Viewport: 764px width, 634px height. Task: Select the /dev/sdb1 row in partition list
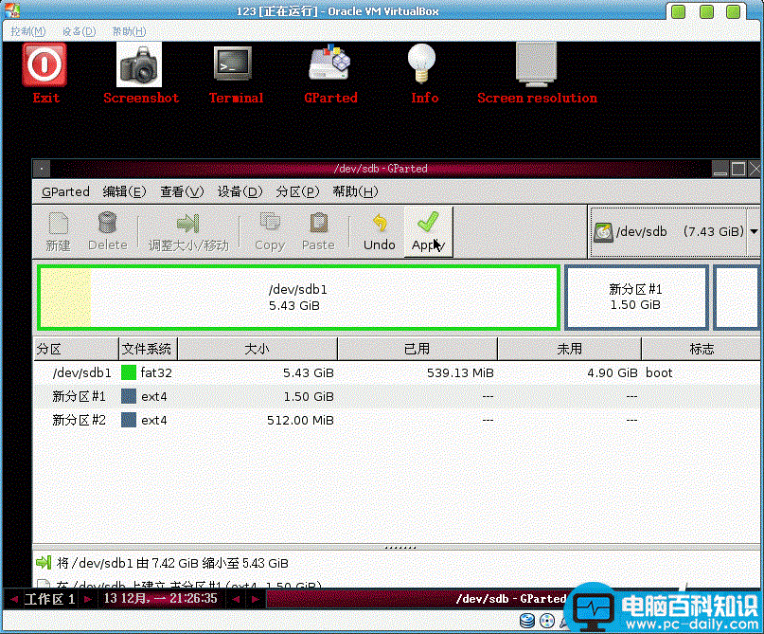pyautogui.click(x=81, y=372)
